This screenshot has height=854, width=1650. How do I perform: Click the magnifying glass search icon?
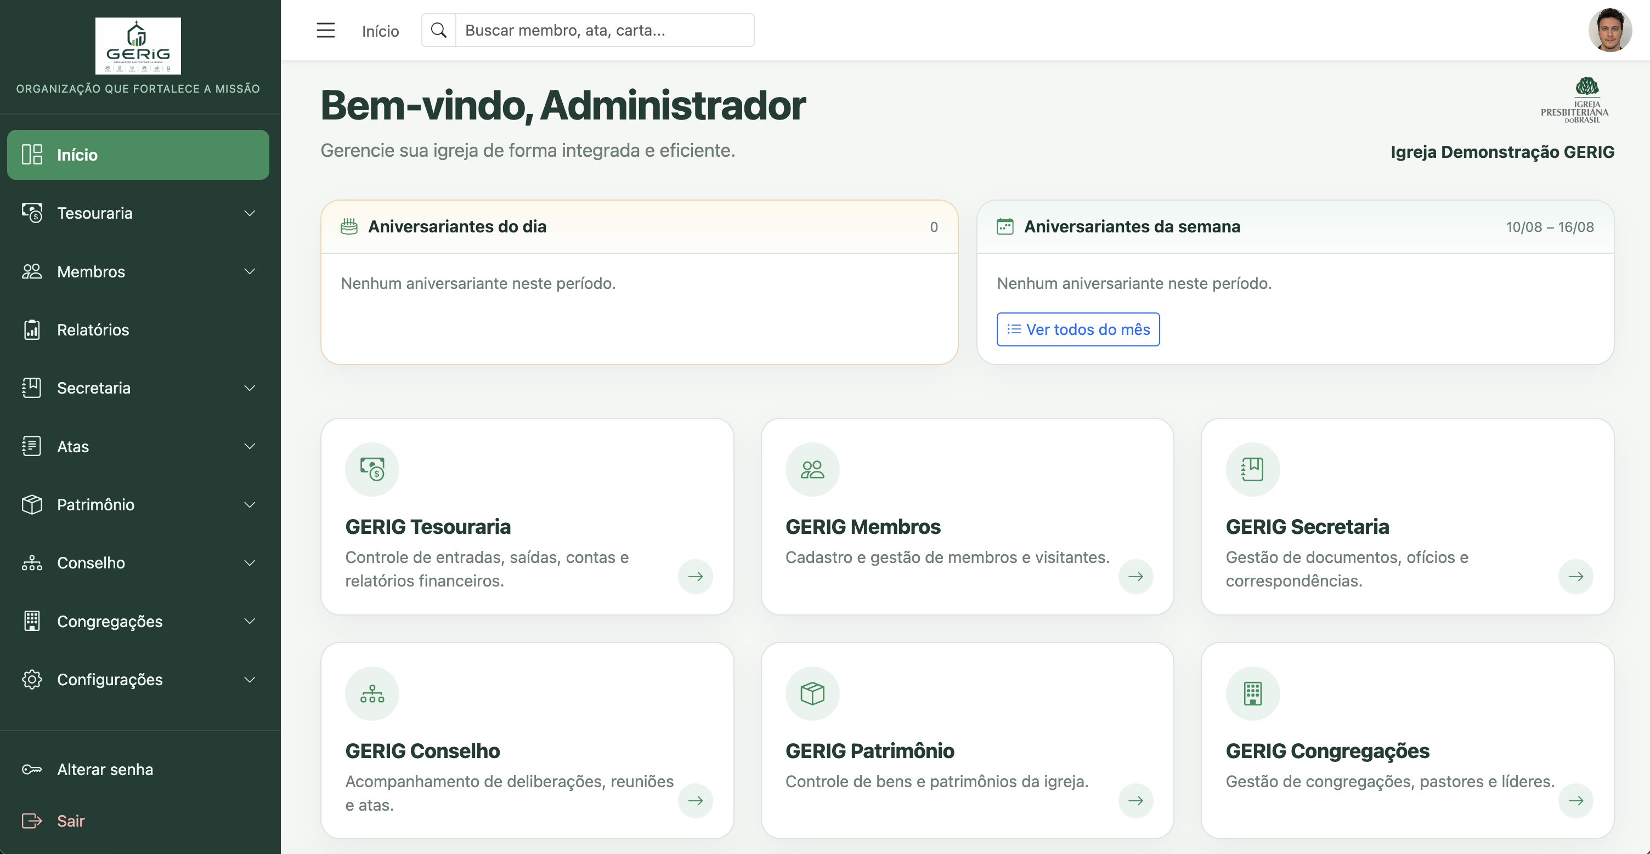[x=439, y=30]
